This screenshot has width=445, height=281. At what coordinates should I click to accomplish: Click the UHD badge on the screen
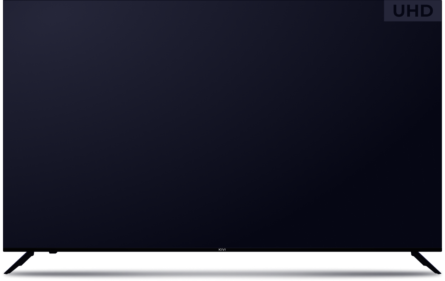click(413, 11)
